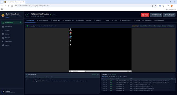Open the IOCs tab

(x=106, y=21)
